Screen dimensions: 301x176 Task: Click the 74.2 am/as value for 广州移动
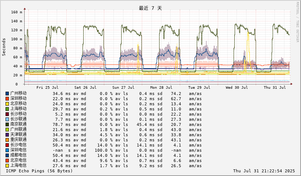(x=176, y=94)
